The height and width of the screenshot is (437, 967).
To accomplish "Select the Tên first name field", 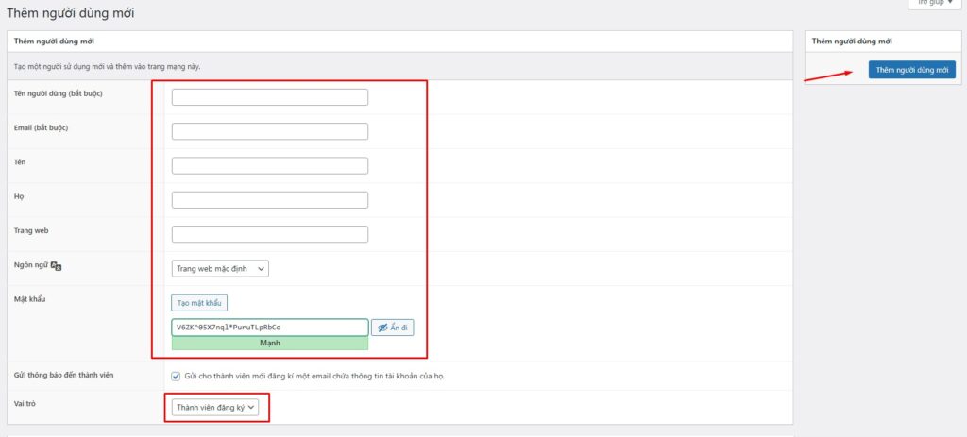I will coord(270,165).
